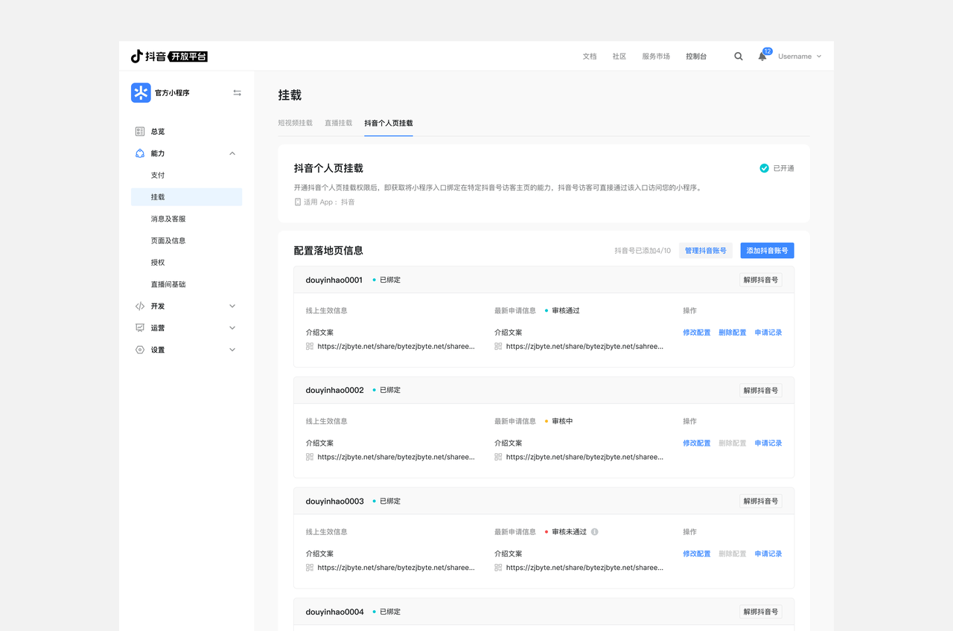Click the phone icon beside 适用 App
Viewport: 953px width, 631px height.
(x=298, y=202)
